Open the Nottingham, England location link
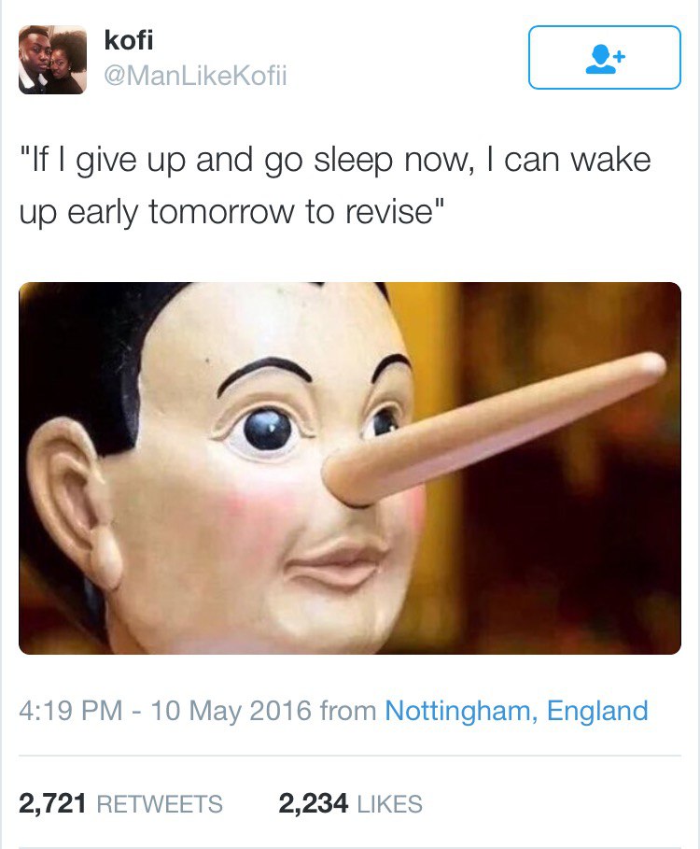Screen dimensions: 700x849 point(516,711)
